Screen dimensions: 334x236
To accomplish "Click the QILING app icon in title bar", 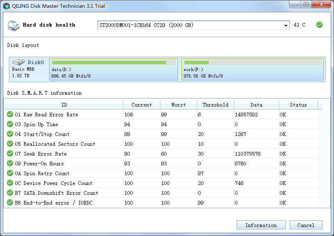I will tap(7, 6).
